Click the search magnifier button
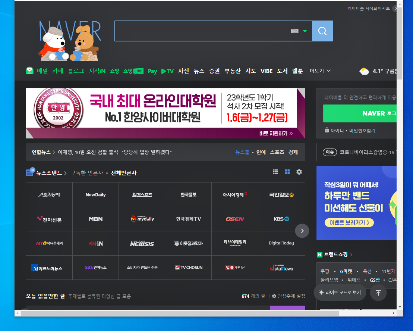Screen dimensions: 413x331 click(x=322, y=31)
